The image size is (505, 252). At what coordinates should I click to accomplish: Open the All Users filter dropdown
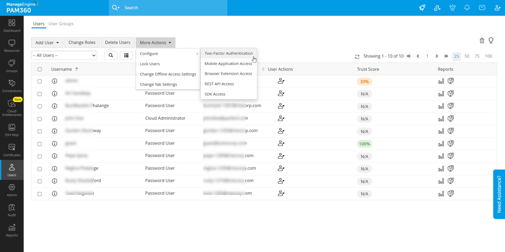(64, 56)
